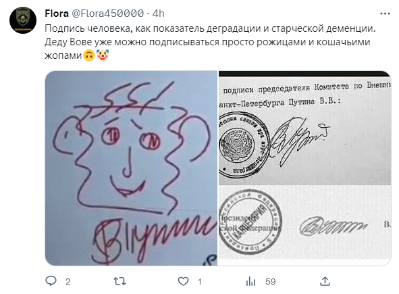Click the like count number 1
The image size is (399, 294).
tap(200, 282)
